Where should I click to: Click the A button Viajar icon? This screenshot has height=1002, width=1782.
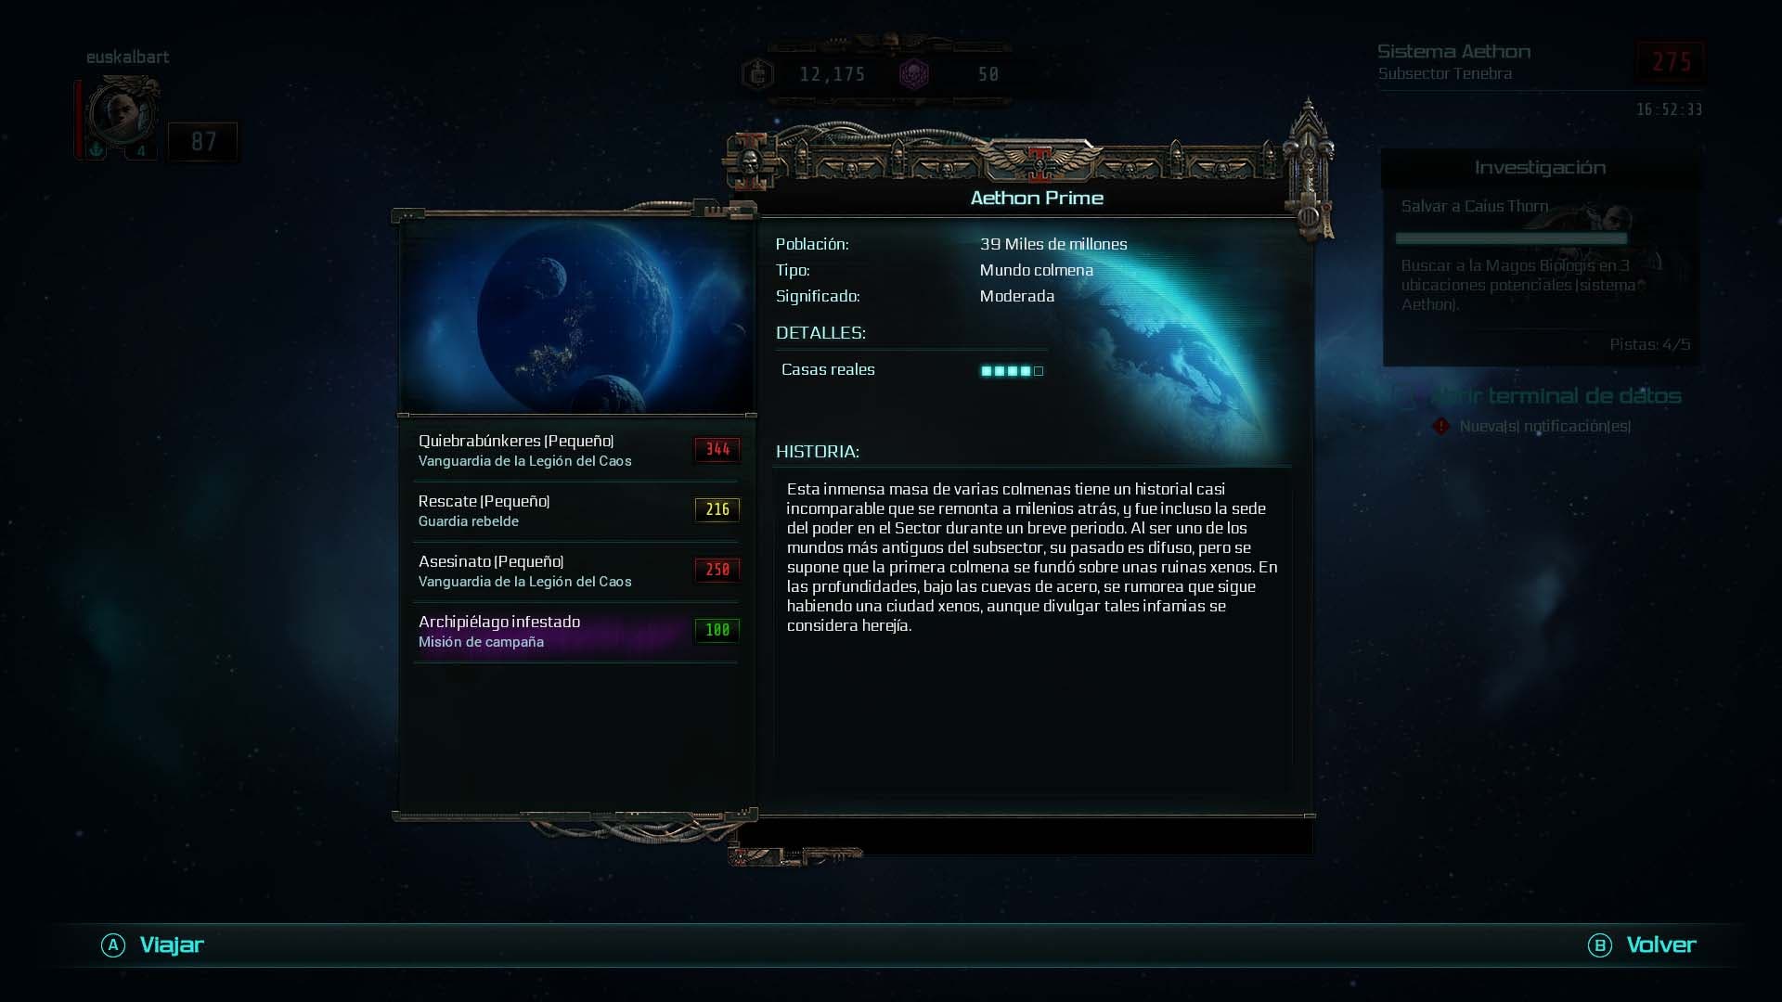pos(113,945)
